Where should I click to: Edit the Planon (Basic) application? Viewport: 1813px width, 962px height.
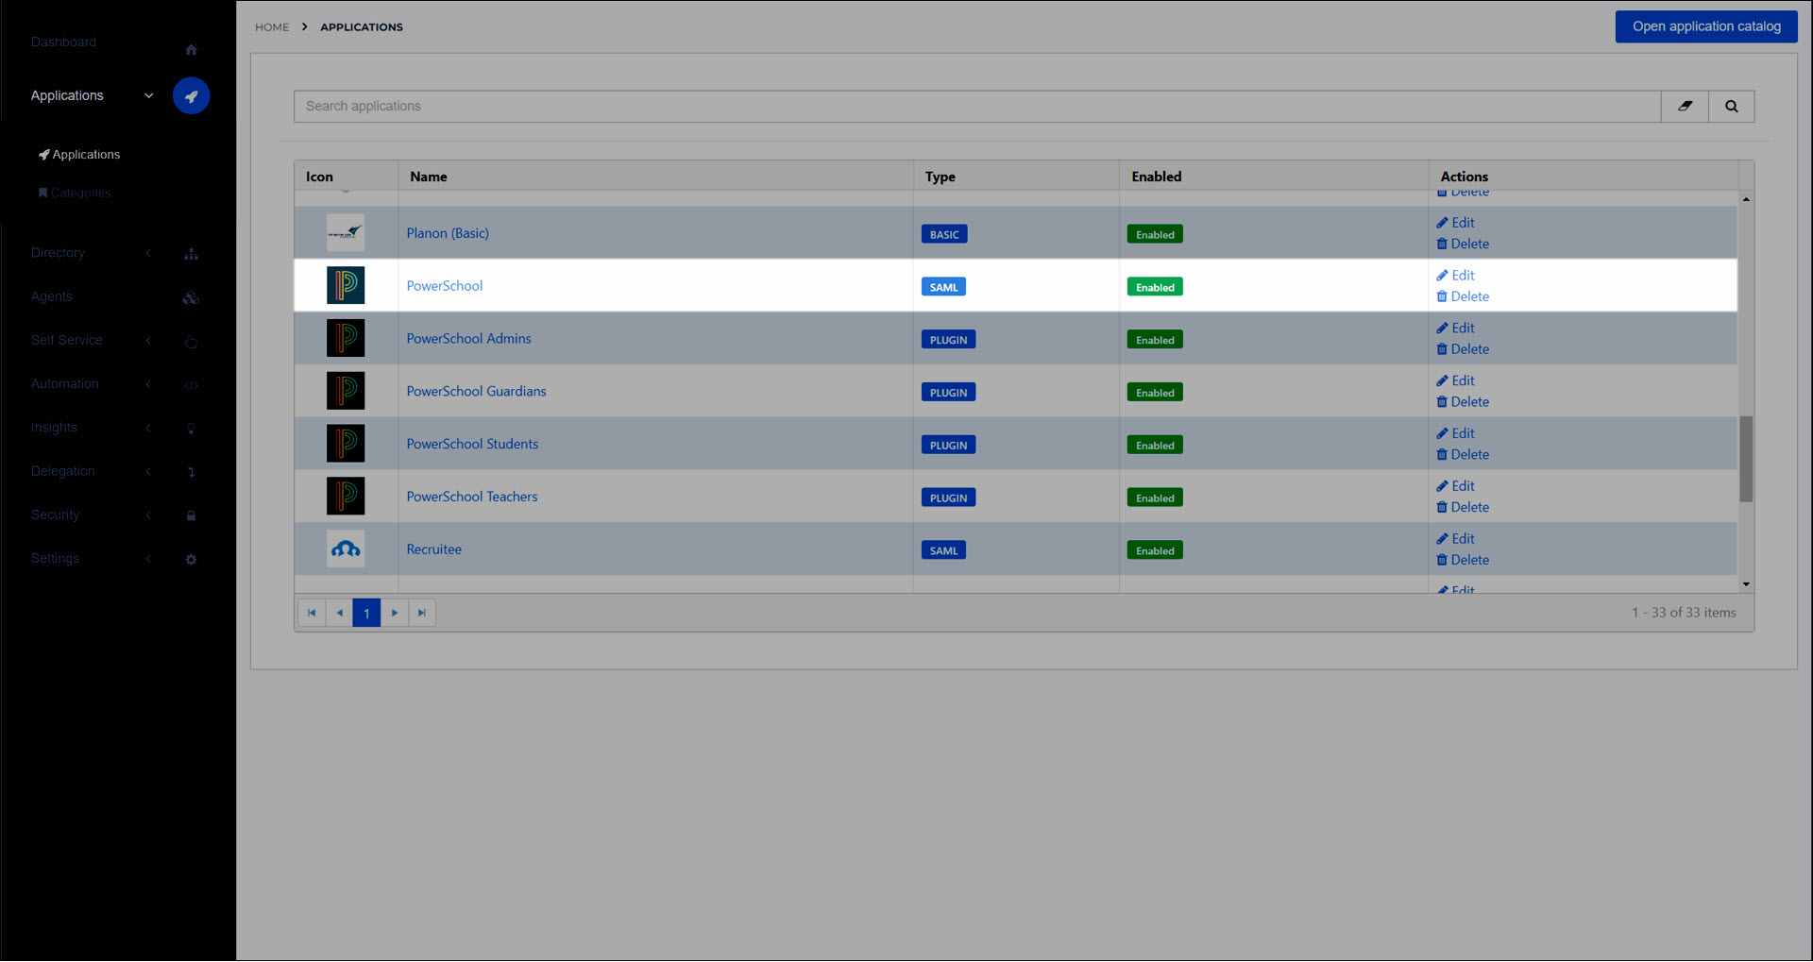1455,223
